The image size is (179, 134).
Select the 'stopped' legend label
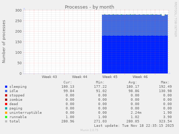click(x=17, y=95)
